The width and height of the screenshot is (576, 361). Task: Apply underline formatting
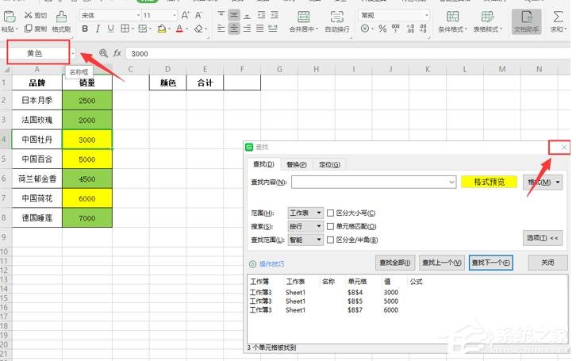pyautogui.click(x=110, y=29)
